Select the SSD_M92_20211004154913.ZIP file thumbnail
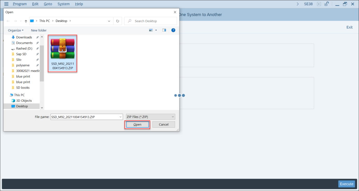Viewport: 359px width, 191px height. pos(62,54)
